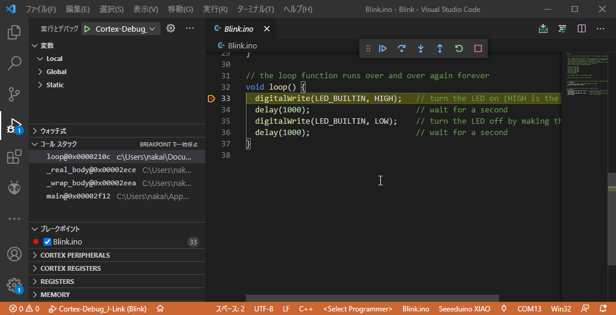Open the PlatformIO alien icon view

point(14,188)
